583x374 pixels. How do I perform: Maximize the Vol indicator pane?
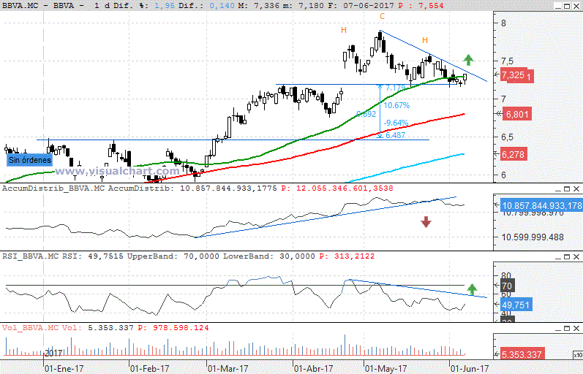tap(567, 328)
